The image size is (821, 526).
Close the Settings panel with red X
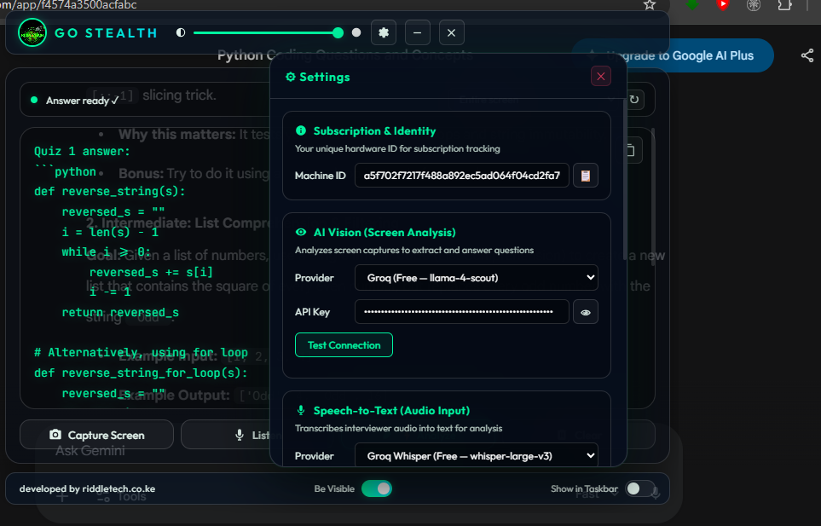(600, 77)
